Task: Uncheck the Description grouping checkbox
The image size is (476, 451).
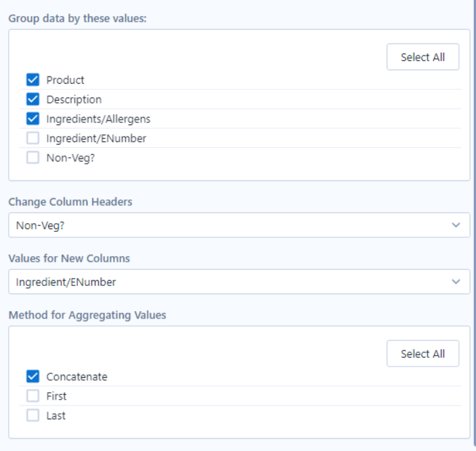Action: [x=33, y=99]
